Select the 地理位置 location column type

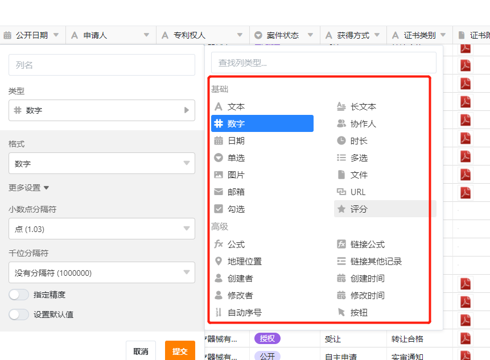[x=244, y=262]
